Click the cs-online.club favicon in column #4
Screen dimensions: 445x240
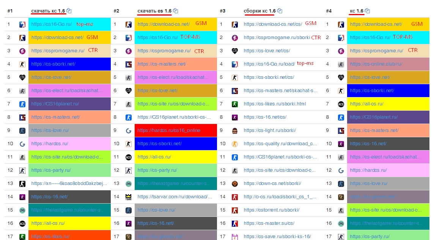pos(341,64)
